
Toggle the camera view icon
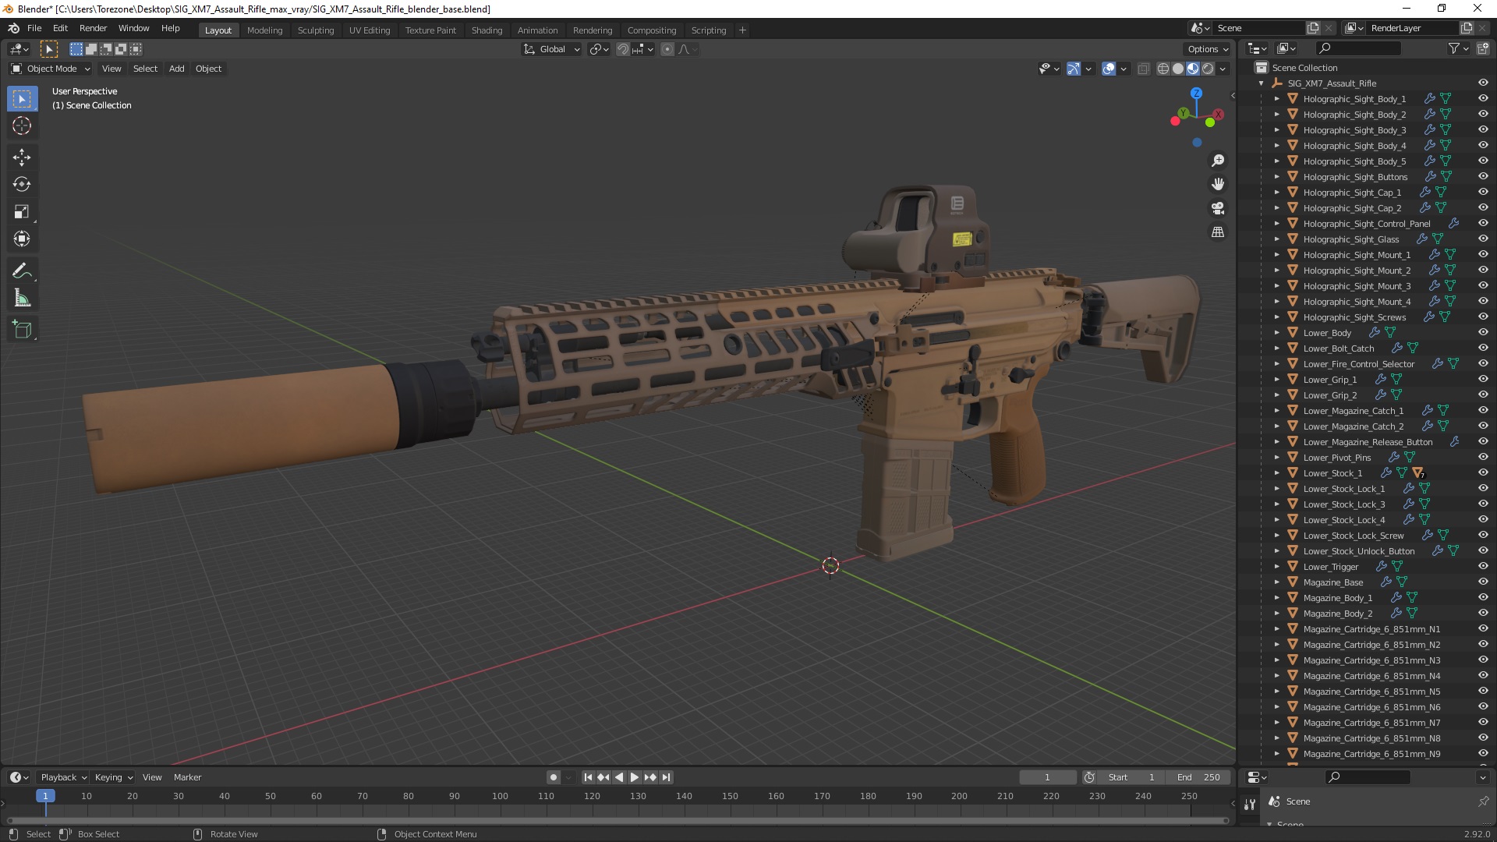pyautogui.click(x=1218, y=208)
